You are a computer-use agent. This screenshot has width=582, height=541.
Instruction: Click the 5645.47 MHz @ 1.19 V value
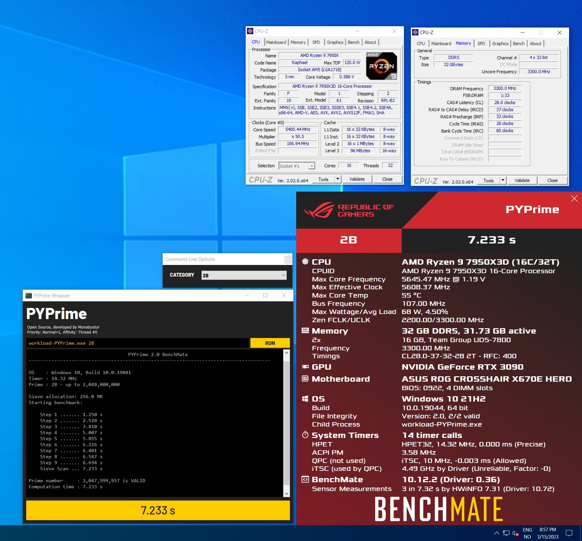click(443, 279)
